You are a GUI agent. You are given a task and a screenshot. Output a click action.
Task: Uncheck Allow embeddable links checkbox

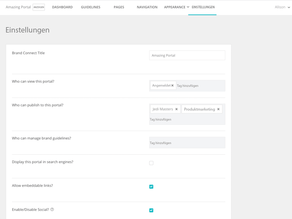coord(151,187)
